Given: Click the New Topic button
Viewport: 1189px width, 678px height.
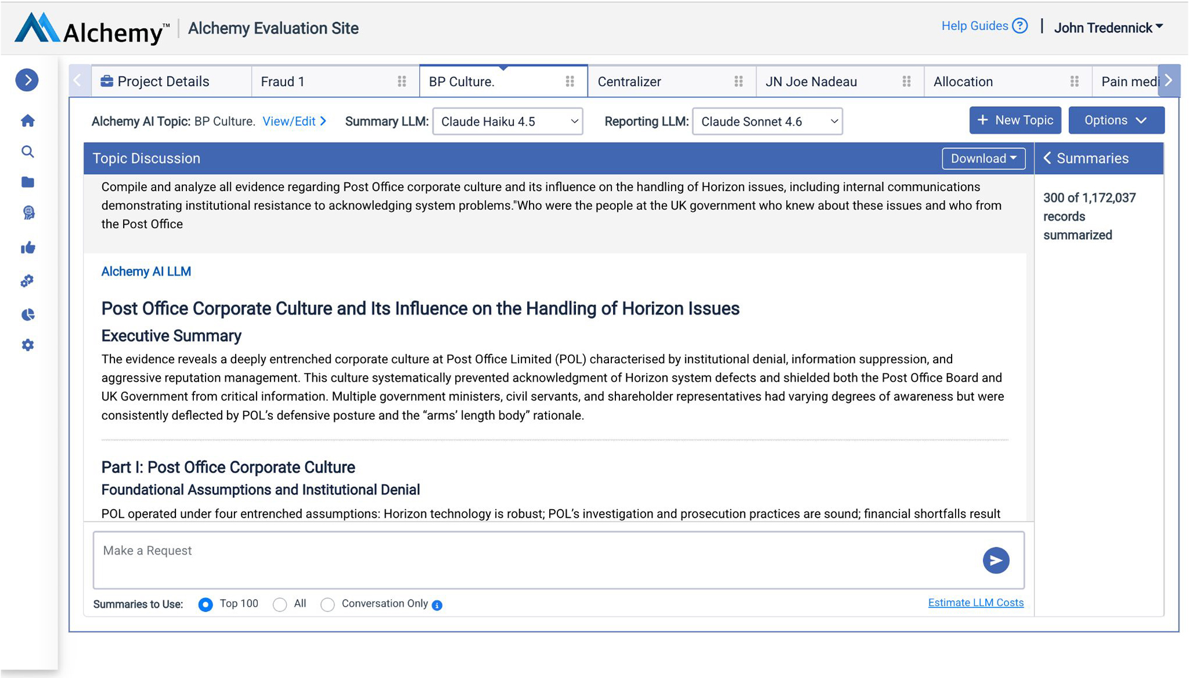Looking at the screenshot, I should 1015,120.
